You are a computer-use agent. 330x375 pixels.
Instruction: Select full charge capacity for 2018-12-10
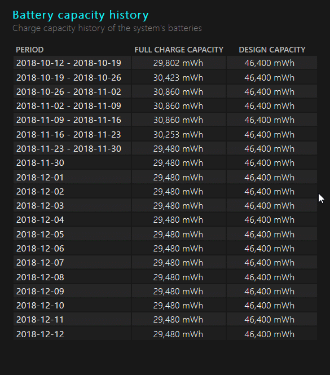[178, 306]
